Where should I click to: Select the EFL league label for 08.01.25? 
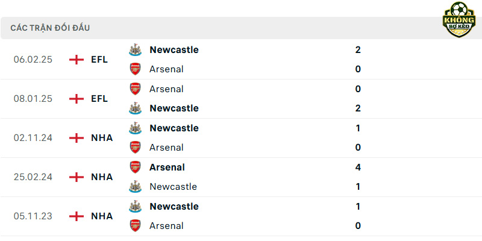[x=99, y=99]
